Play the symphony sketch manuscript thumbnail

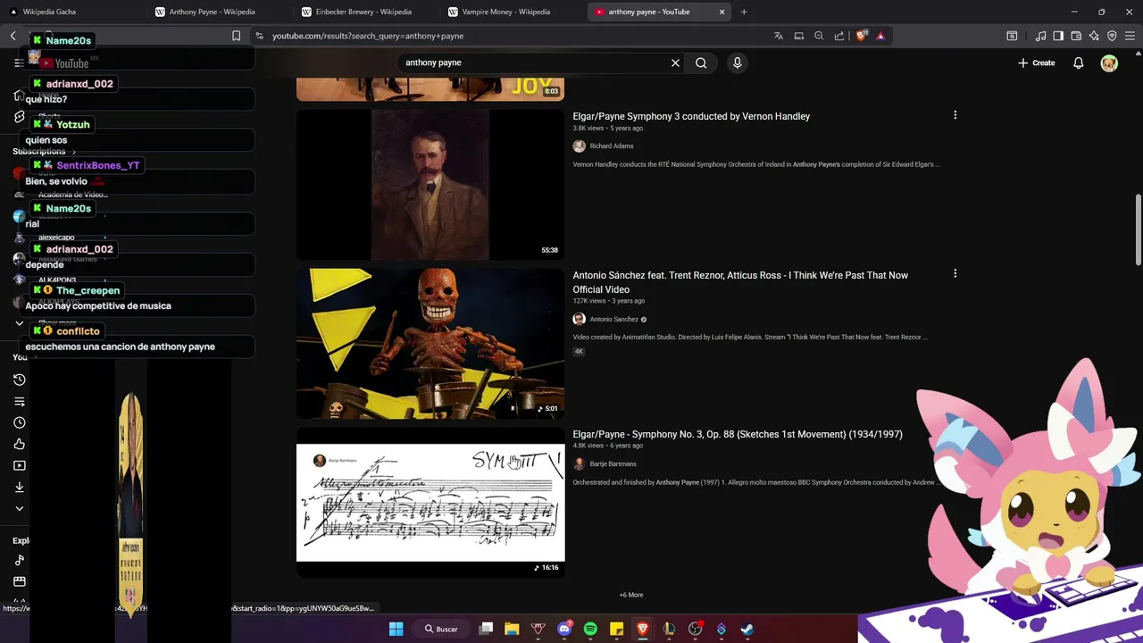point(430,503)
